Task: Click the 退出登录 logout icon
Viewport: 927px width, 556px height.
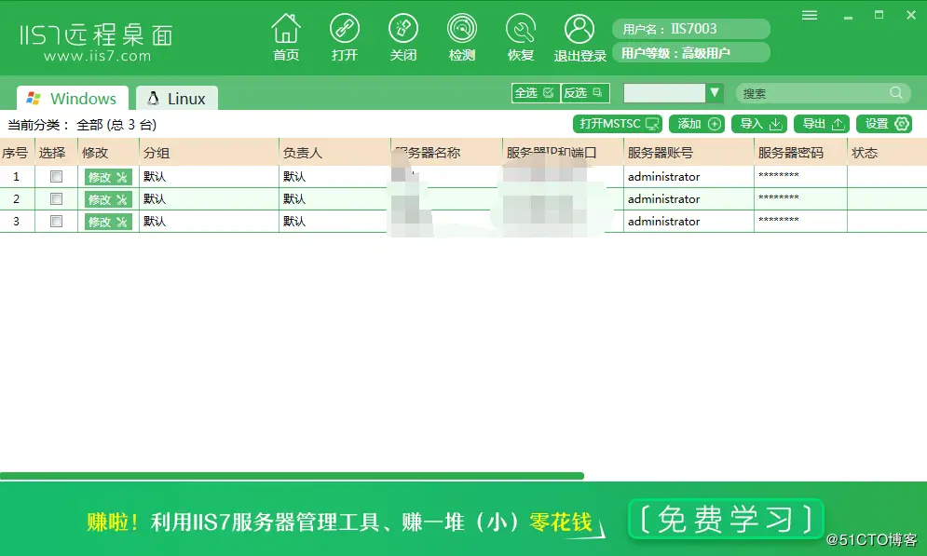Action: 579,37
